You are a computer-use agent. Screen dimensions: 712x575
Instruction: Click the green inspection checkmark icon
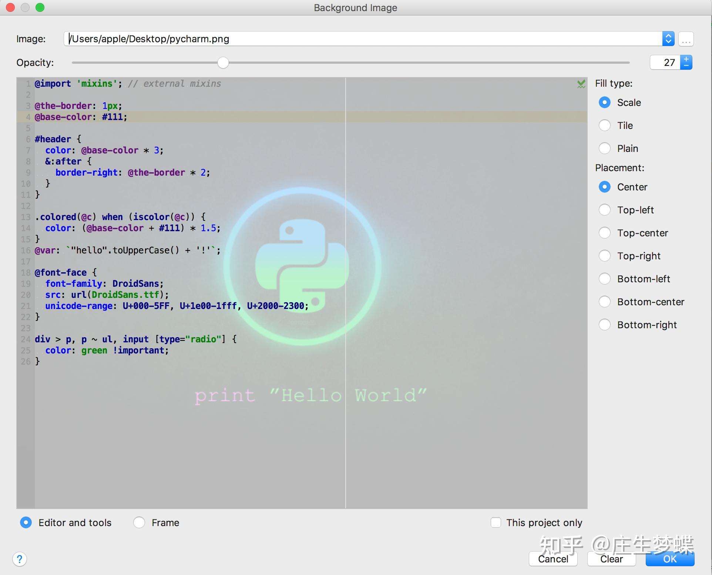(x=581, y=84)
